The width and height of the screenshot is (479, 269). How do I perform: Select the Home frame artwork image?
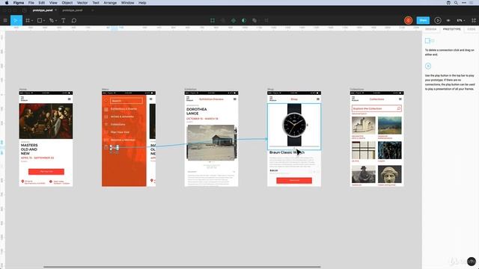[x=46, y=121]
